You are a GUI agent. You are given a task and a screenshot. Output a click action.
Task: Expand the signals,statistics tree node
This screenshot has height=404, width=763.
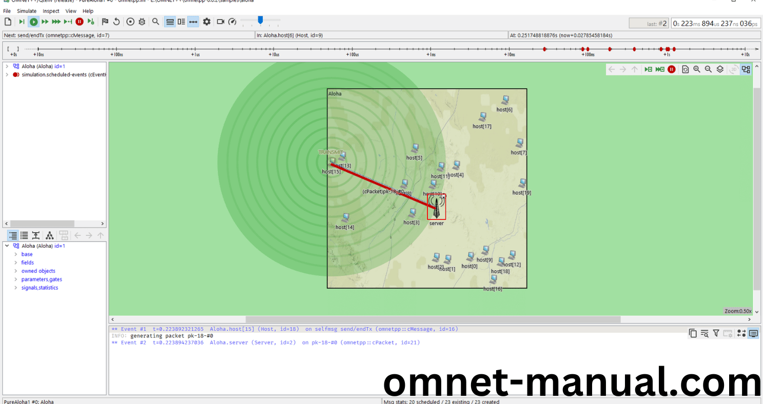click(16, 288)
